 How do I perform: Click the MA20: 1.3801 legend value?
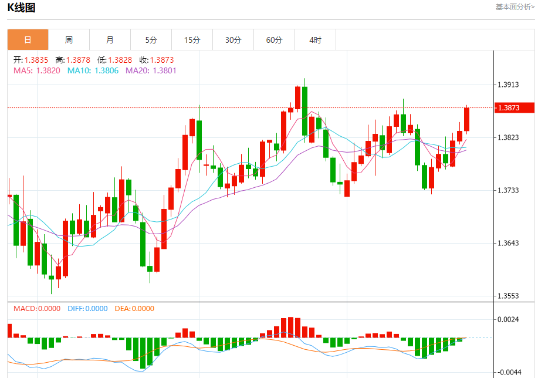[x=151, y=70]
